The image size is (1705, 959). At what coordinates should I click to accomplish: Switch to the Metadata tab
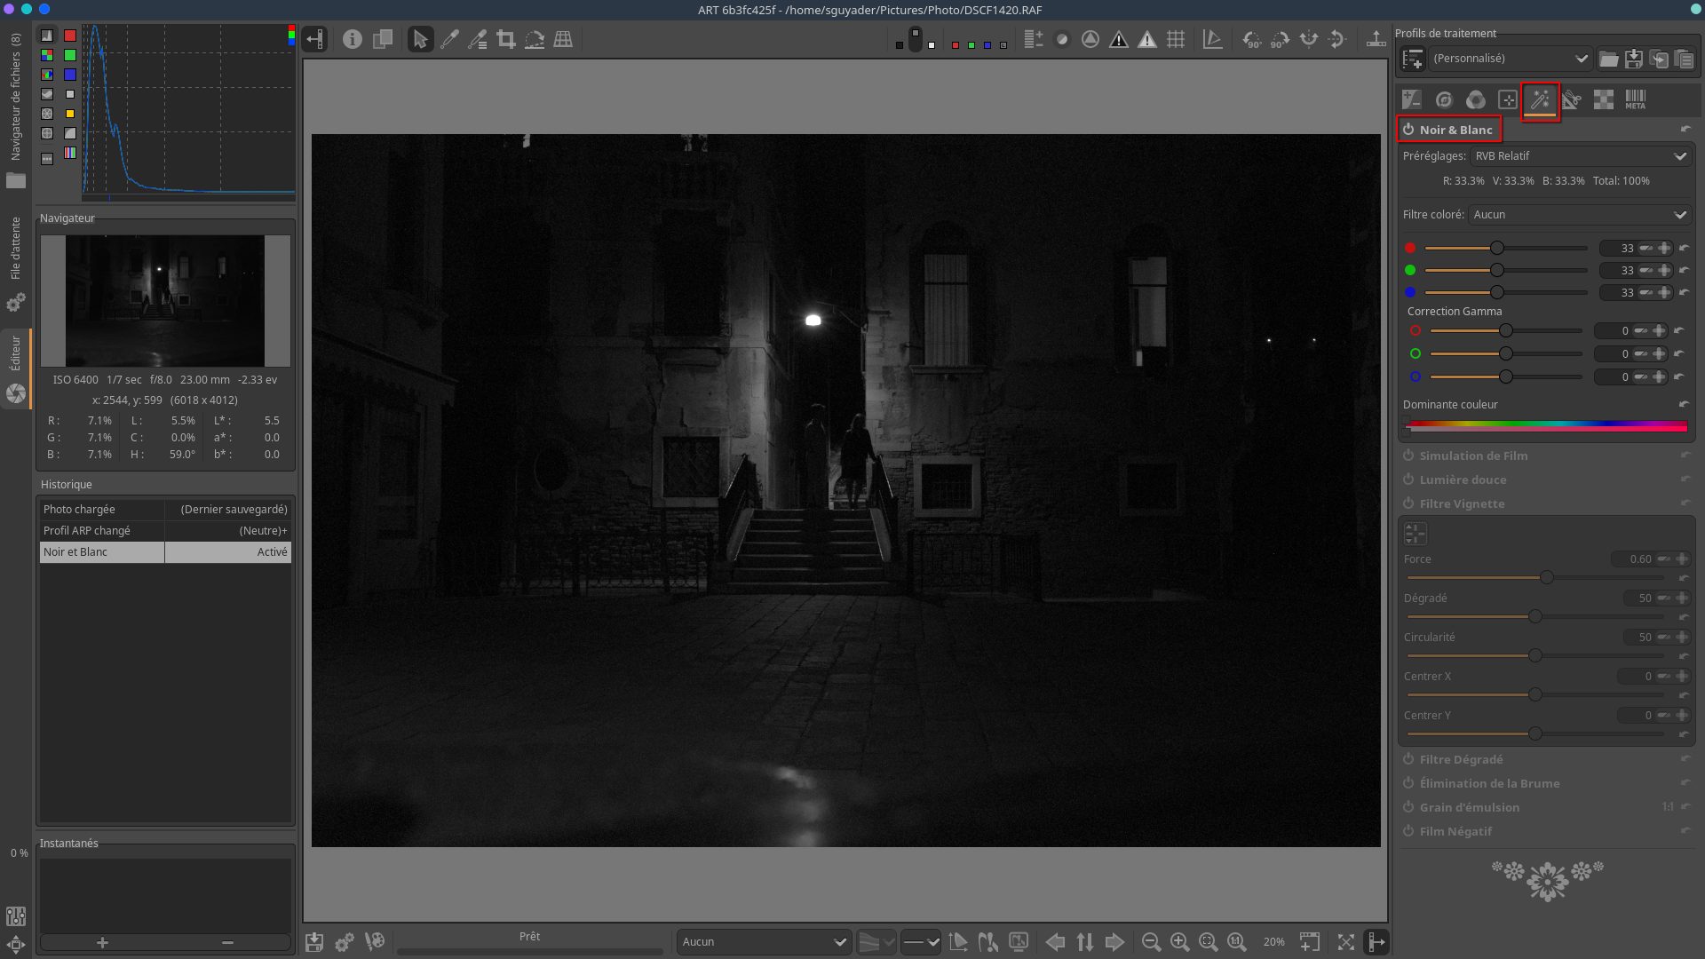coord(1635,99)
